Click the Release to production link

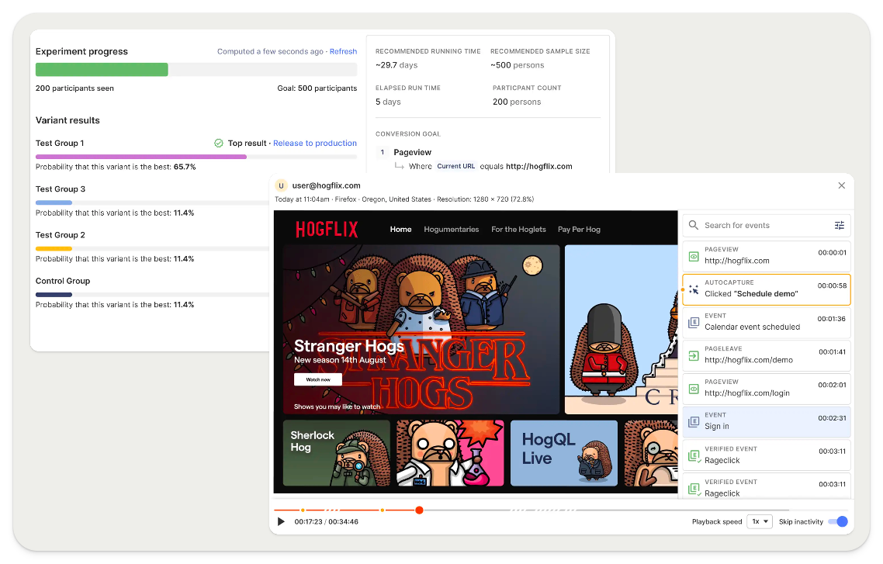315,144
